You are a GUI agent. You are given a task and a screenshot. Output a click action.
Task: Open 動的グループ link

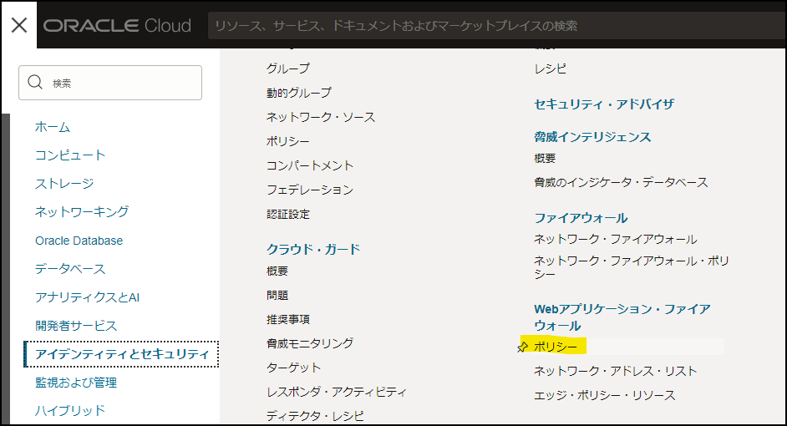pyautogui.click(x=298, y=93)
